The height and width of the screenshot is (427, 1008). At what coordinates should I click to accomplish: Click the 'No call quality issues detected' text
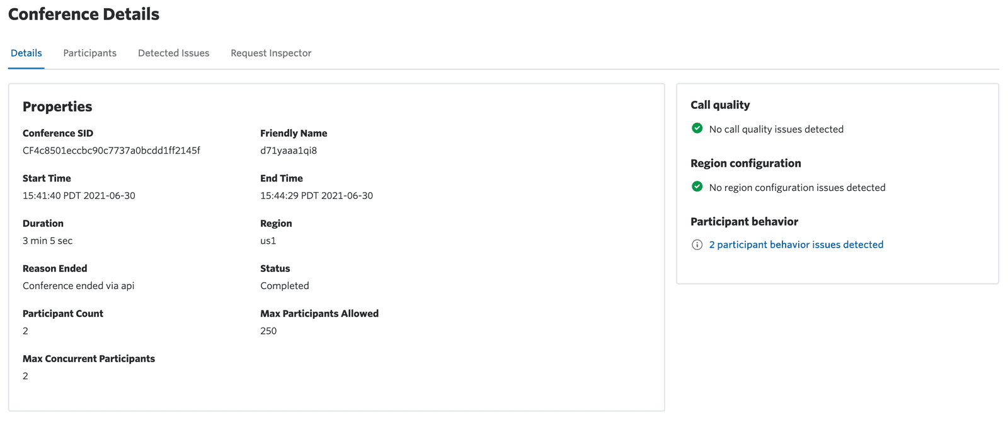pyautogui.click(x=776, y=129)
